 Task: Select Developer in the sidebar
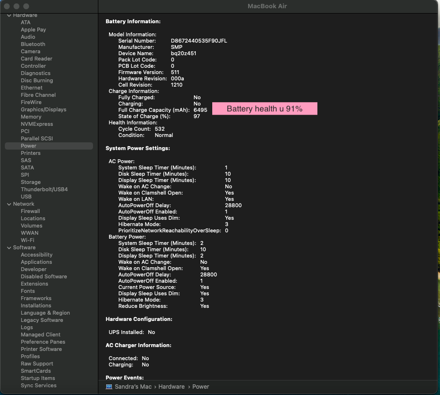pyautogui.click(x=33, y=270)
